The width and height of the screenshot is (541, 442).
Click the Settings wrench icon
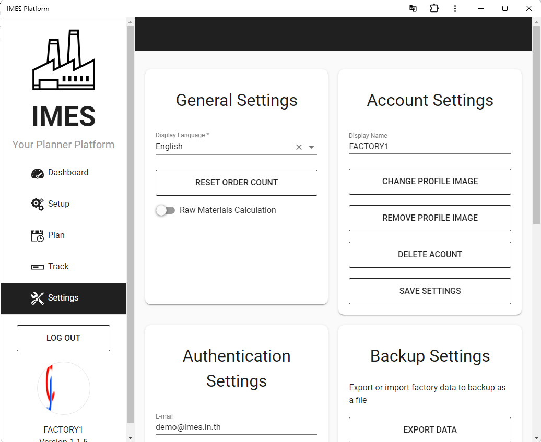[37, 298]
